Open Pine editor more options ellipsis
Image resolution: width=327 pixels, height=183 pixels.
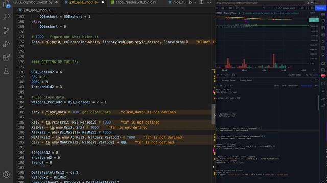pos(316,86)
